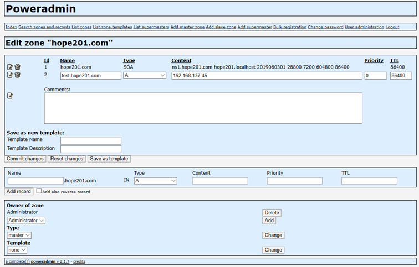Viewport: 419px width, 267px height.
Task: Open Change password
Action: (x=325, y=27)
